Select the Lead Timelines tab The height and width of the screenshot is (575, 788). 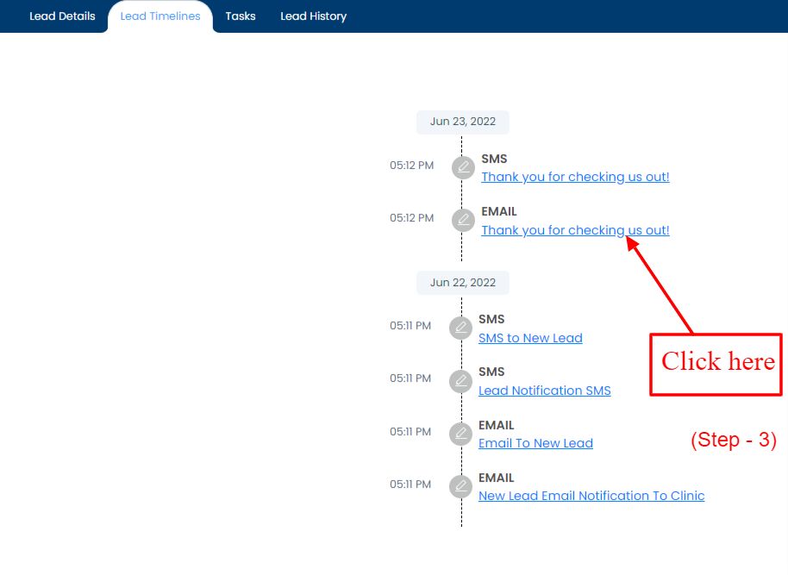pyautogui.click(x=160, y=16)
